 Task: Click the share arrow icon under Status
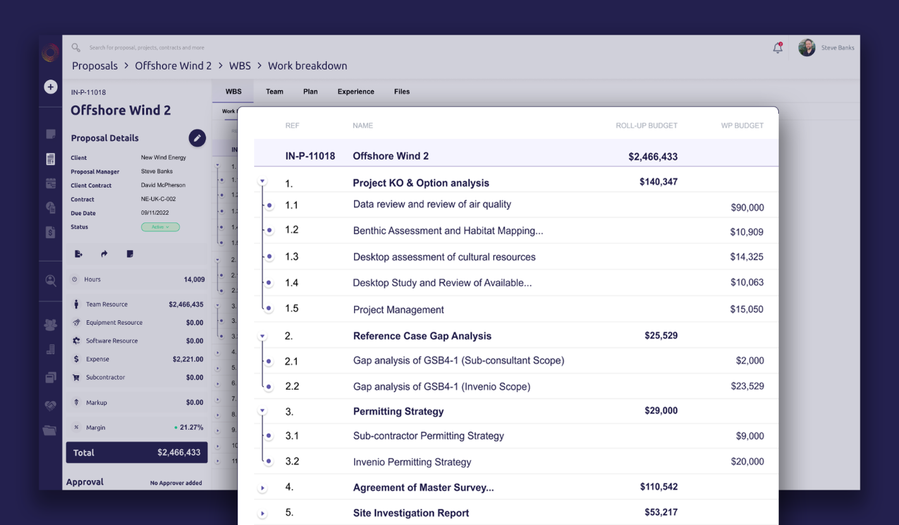point(104,254)
